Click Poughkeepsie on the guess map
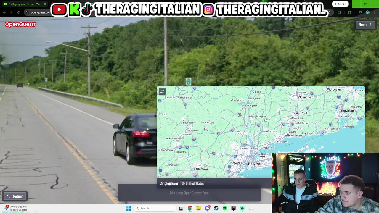This screenshot has height=213, width=379. 258,117
